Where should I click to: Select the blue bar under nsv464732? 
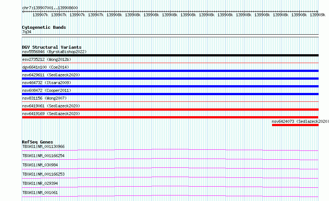pyautogui.click(x=170, y=86)
